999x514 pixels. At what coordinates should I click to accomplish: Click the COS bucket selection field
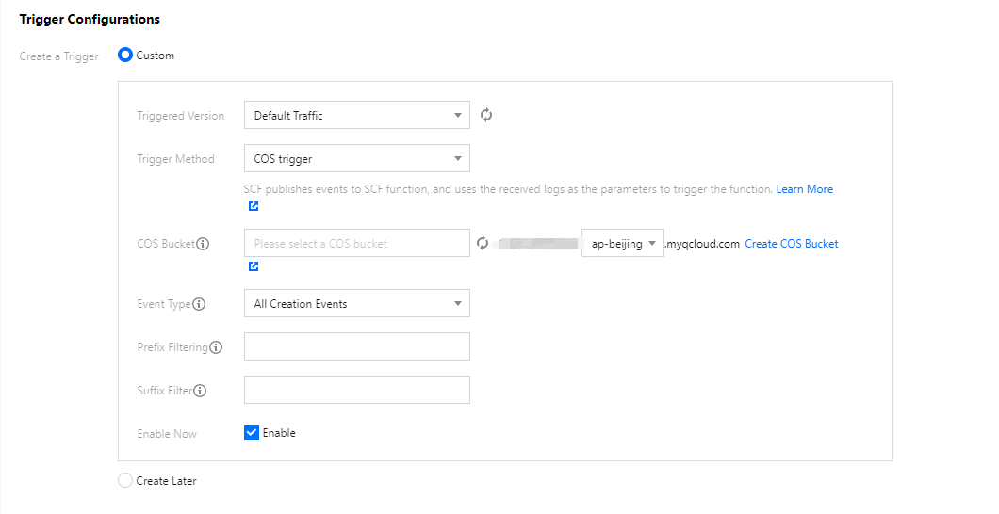(356, 243)
